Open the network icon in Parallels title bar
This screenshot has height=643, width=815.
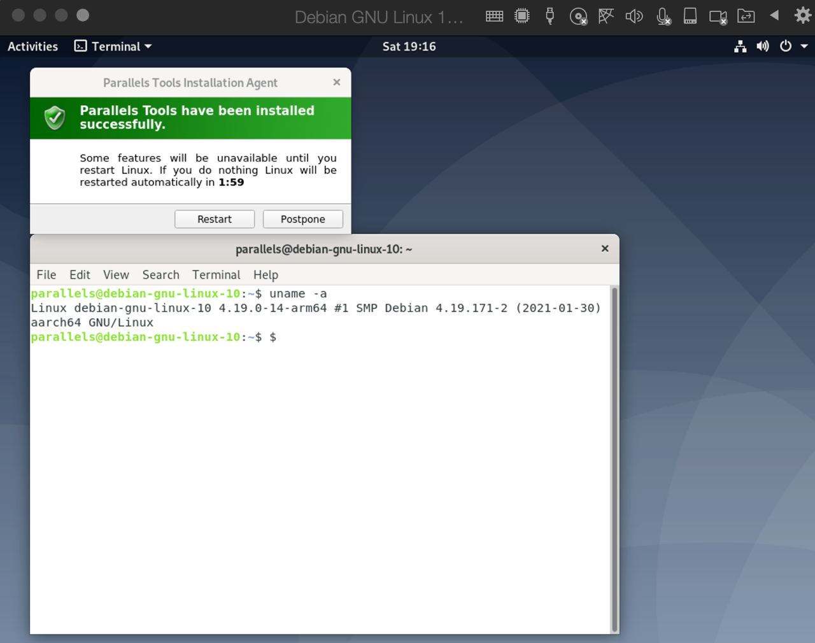point(606,16)
